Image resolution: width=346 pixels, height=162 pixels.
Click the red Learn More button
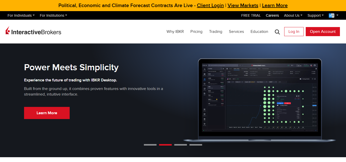coord(47,113)
